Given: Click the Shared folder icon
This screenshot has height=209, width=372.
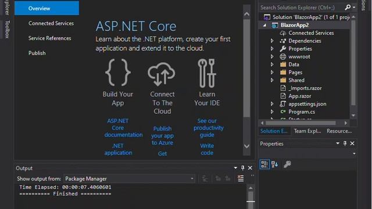Looking at the screenshot, I should pos(283,80).
